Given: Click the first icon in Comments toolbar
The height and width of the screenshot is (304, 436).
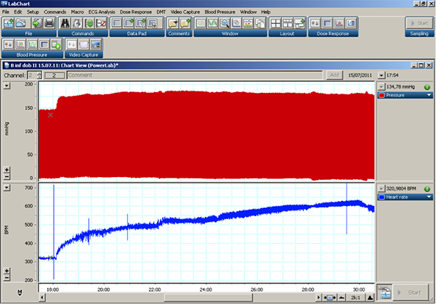Looking at the screenshot, I should click(173, 23).
